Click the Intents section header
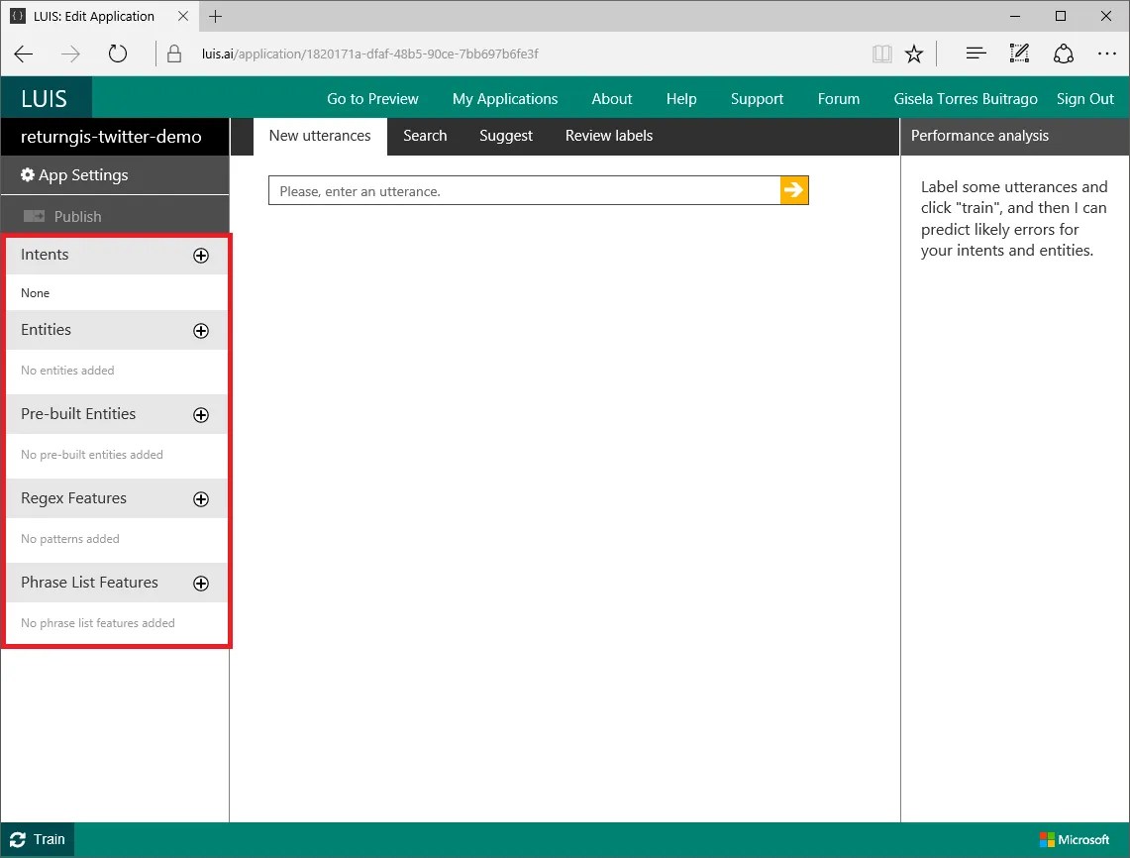 [117, 255]
